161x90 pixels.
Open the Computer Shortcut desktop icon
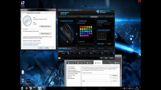[23, 4]
